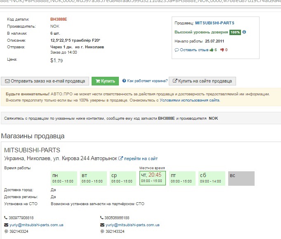This screenshot has height=239, width=281.
Task: Click part code BH3888E in red
Action: tap(59, 19)
